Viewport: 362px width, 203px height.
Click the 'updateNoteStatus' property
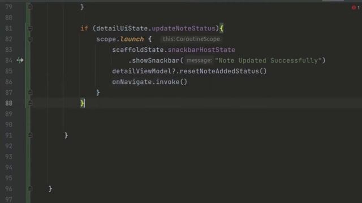tap(183, 28)
